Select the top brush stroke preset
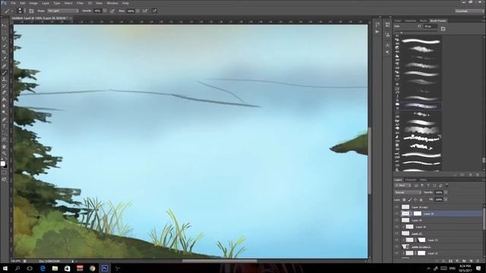Screen dimensions: 486x273 click(421, 42)
